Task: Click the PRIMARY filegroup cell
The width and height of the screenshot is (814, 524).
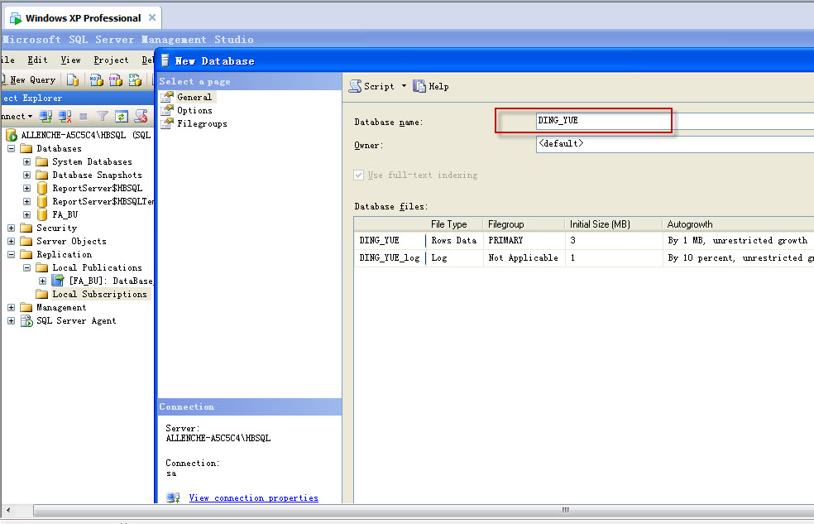Action: [524, 240]
